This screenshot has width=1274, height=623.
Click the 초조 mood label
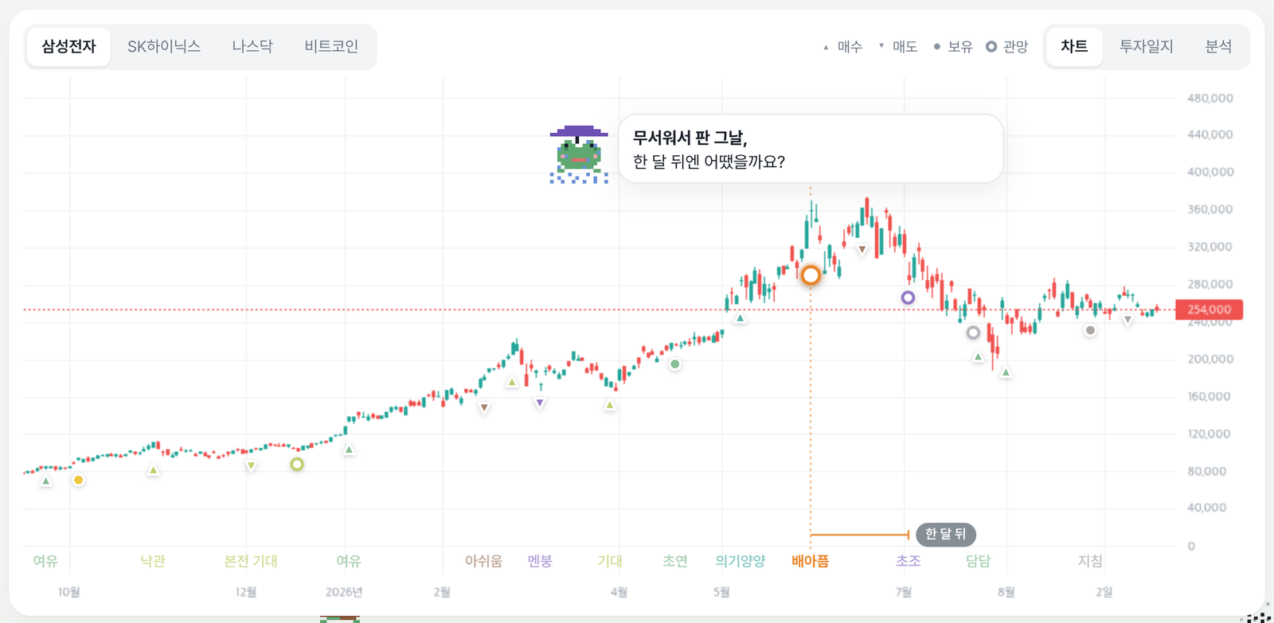pyautogui.click(x=909, y=561)
